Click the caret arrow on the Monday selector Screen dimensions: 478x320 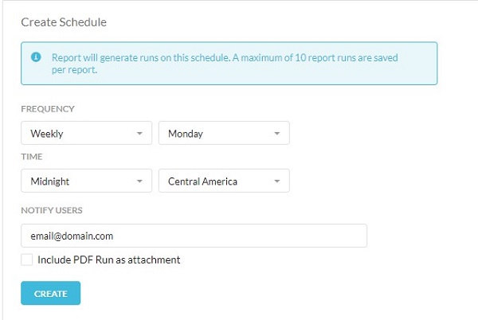pyautogui.click(x=276, y=134)
